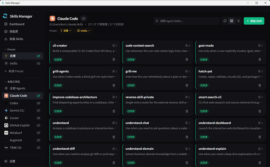Remove reverse-skill-private via trash icon

coord(187,111)
